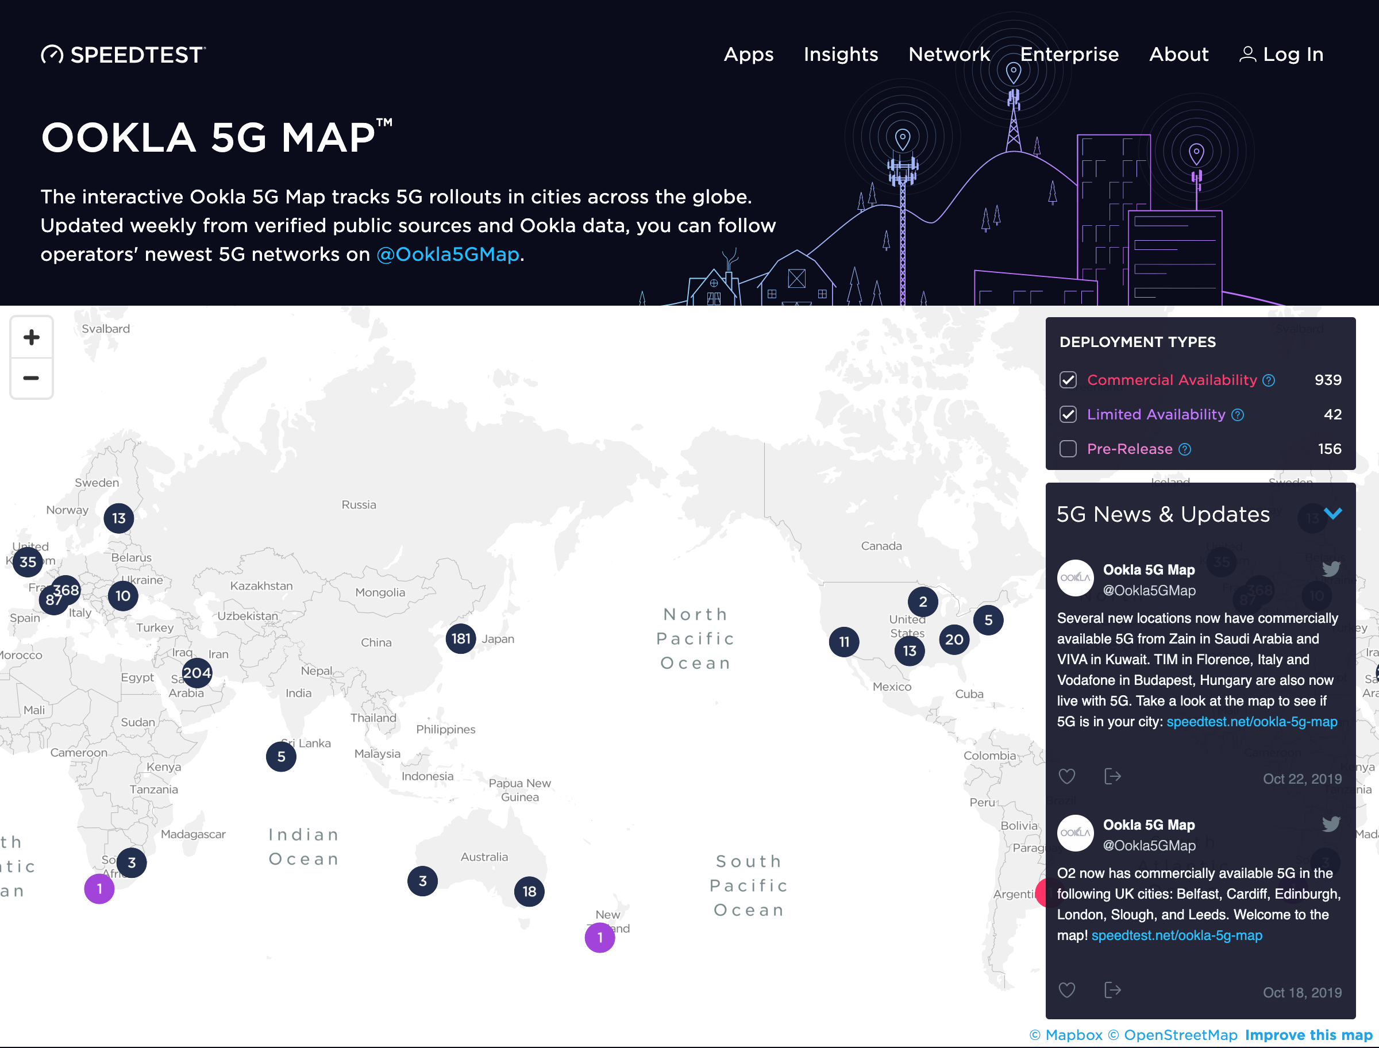Open speedtest.net link in Zain tweet
This screenshot has height=1048, width=1379.
(x=1252, y=722)
